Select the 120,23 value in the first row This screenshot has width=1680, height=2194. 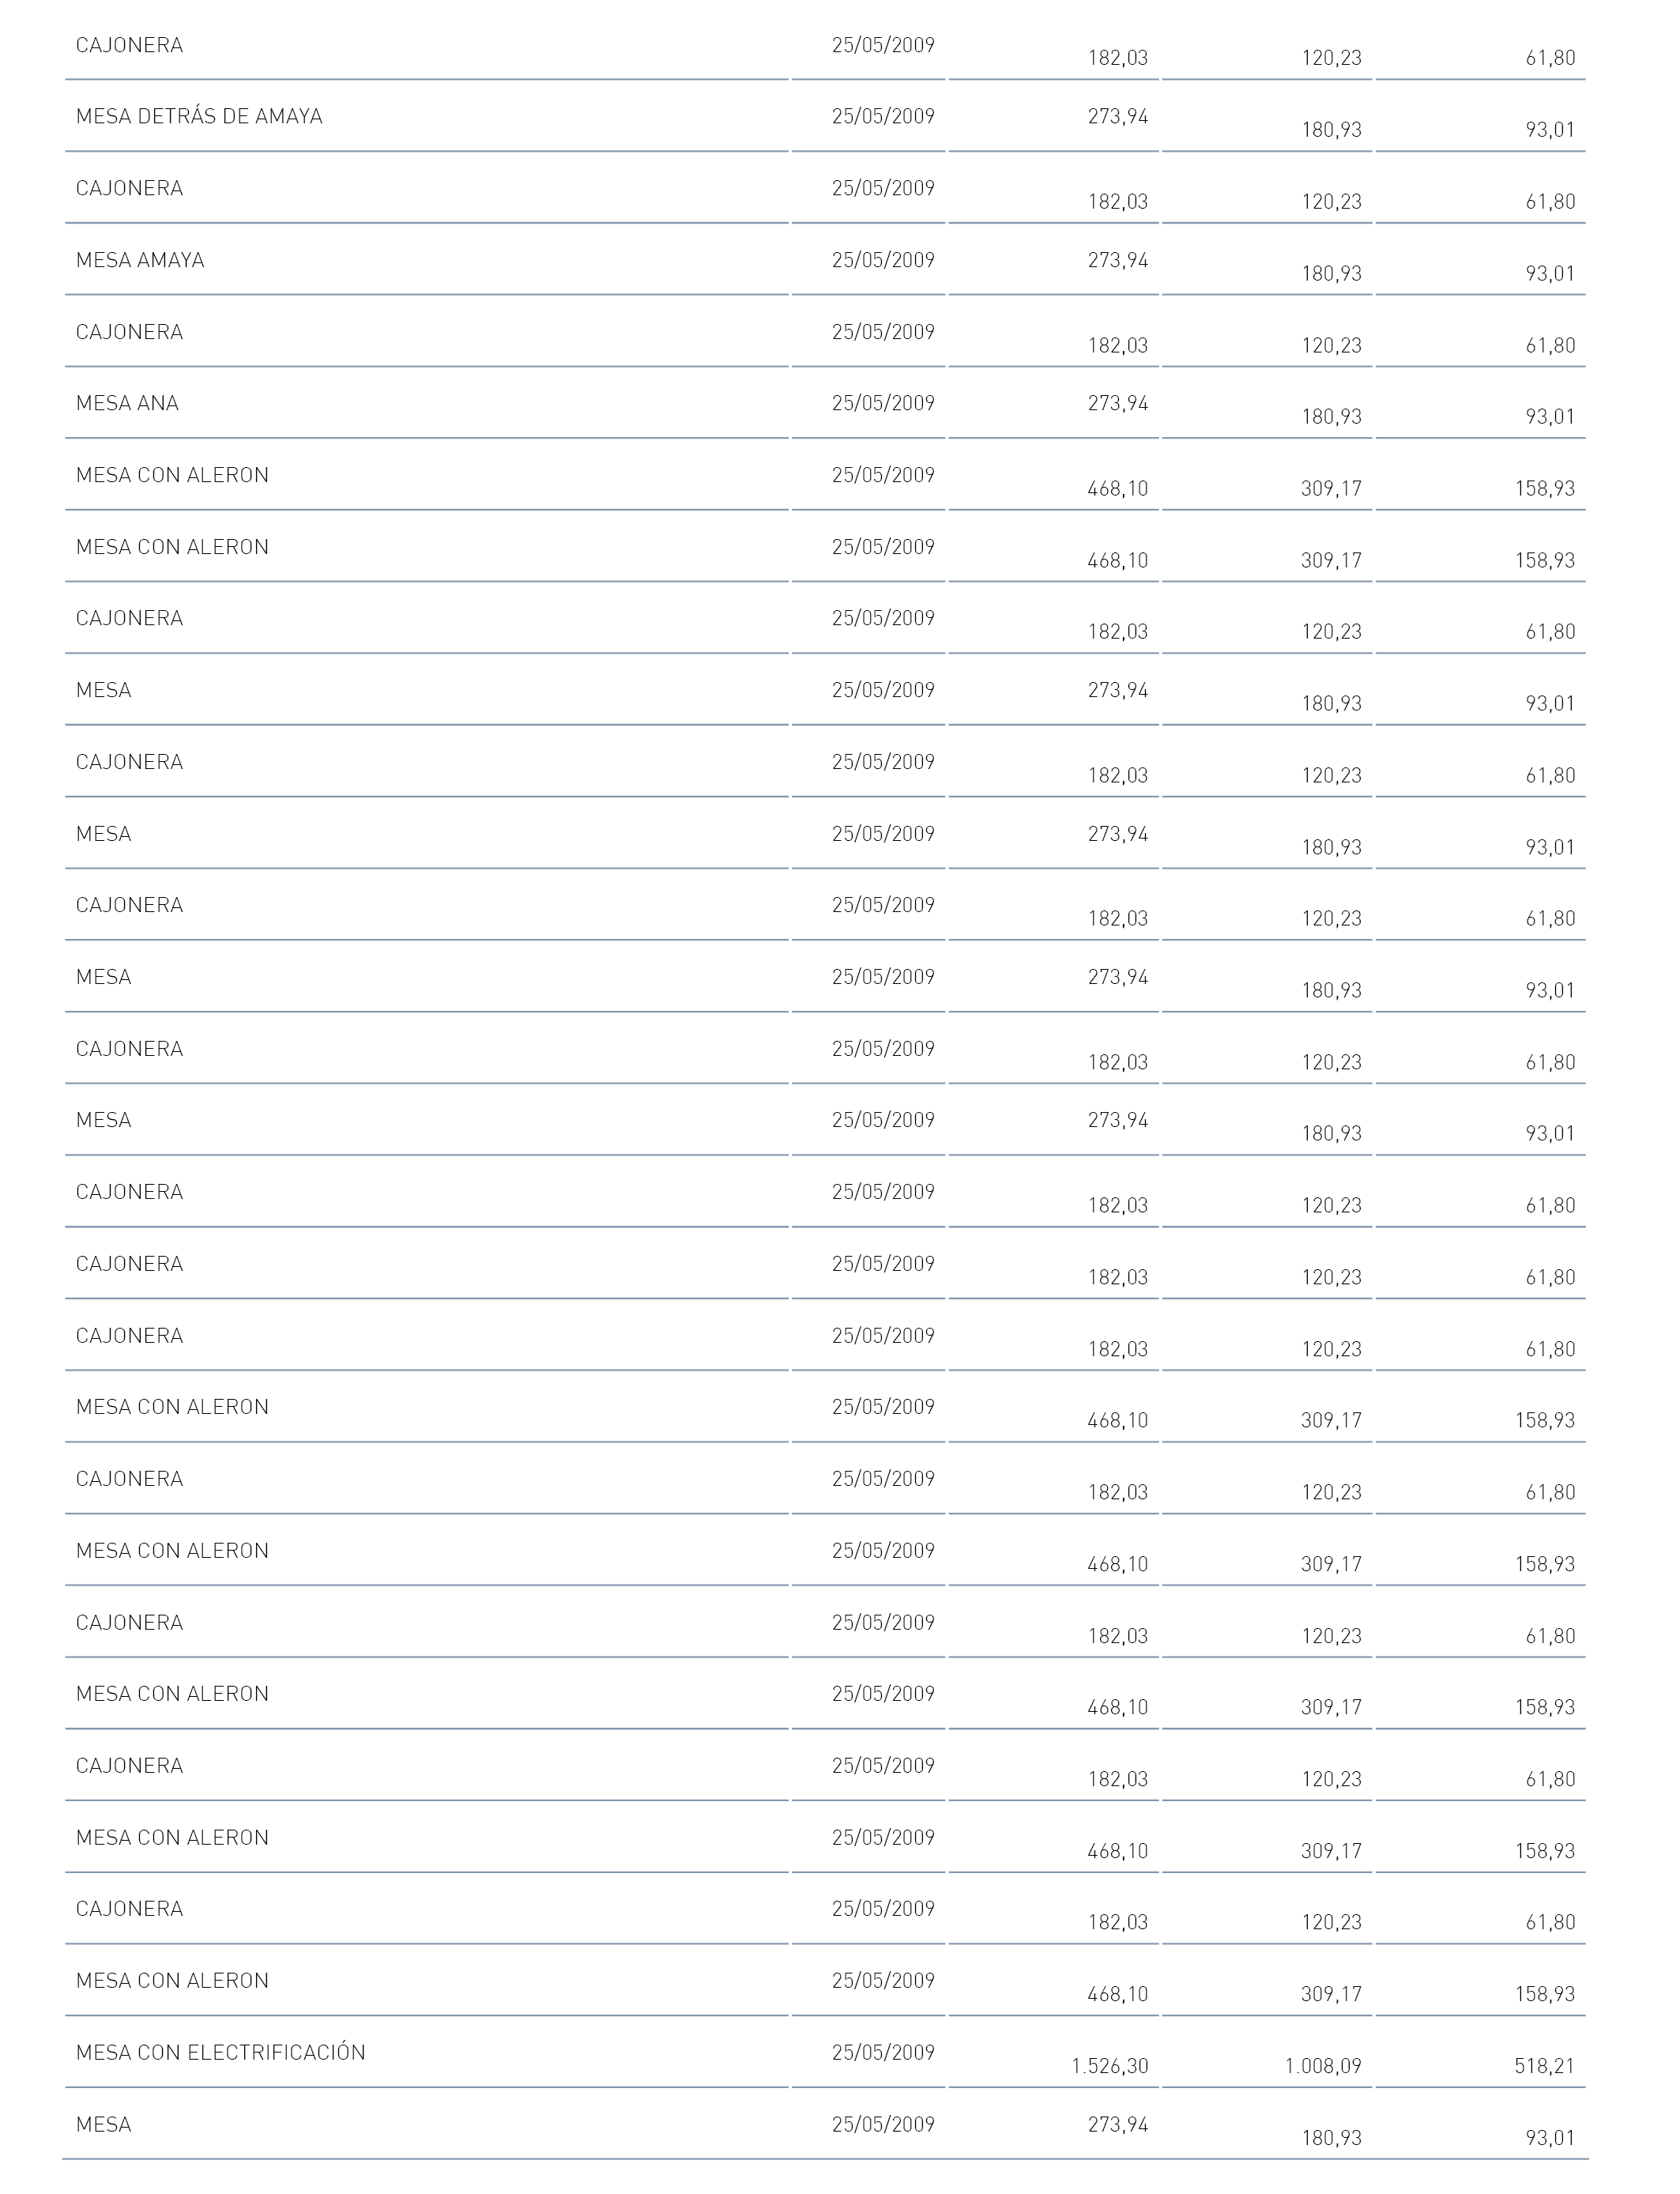coord(1331,59)
